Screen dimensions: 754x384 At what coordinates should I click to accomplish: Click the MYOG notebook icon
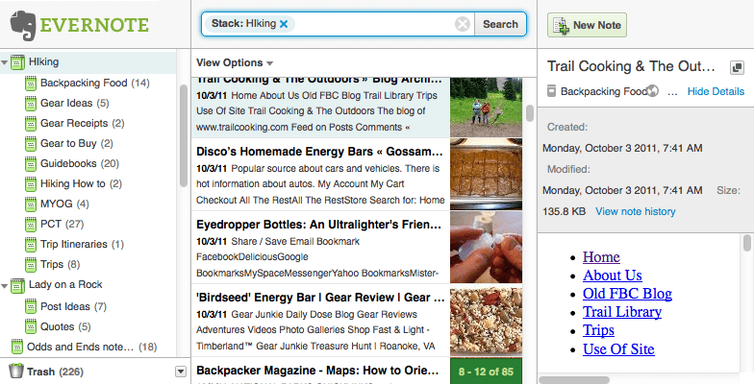point(31,204)
